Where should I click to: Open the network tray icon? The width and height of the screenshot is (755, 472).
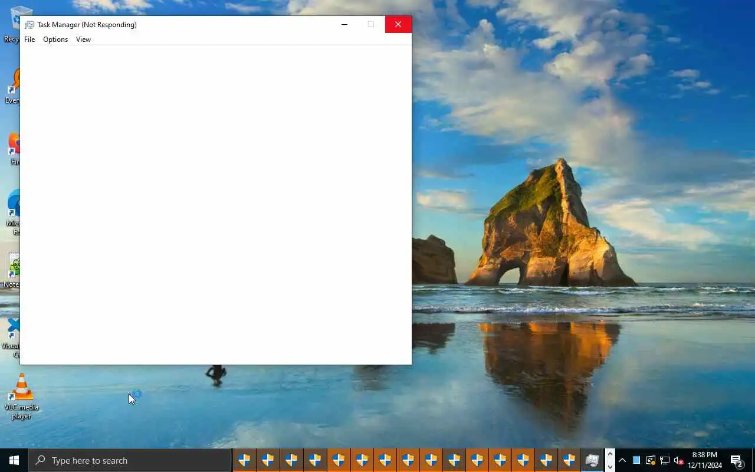[665, 460]
